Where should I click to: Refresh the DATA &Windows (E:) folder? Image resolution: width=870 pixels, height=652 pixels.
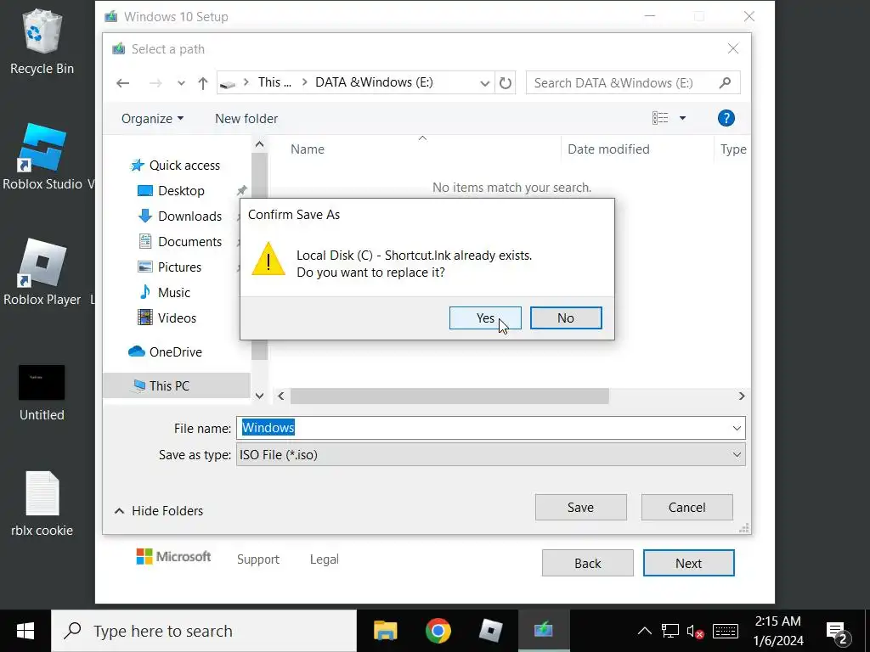pos(505,83)
